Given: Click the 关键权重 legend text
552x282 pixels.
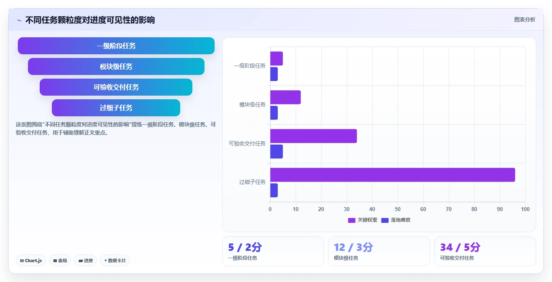Looking at the screenshot, I should (367, 220).
